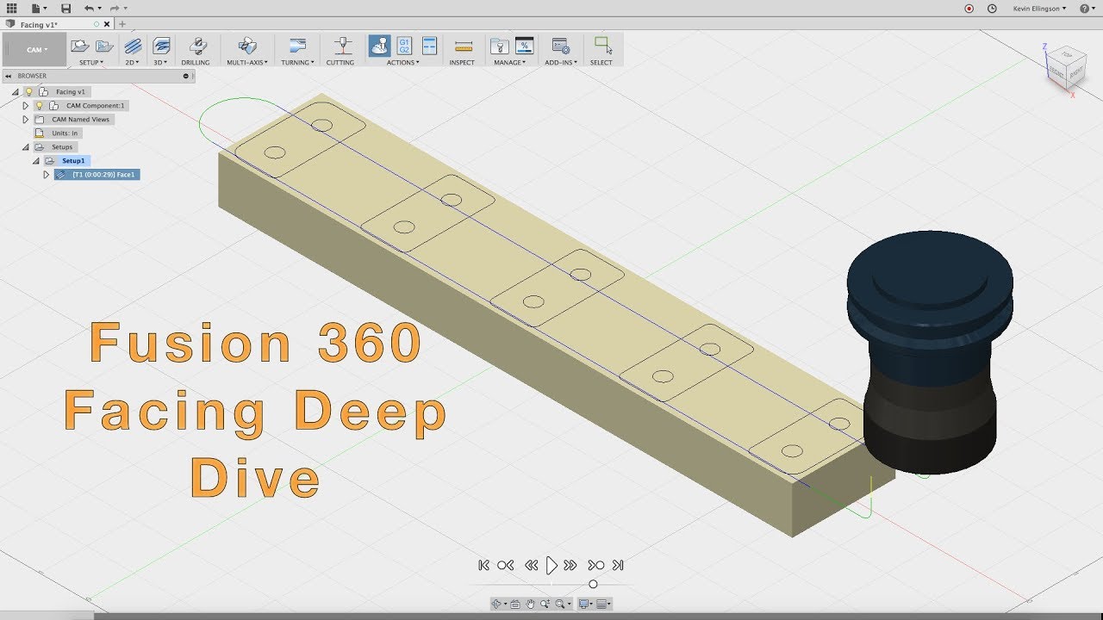The height and width of the screenshot is (620, 1103).
Task: Open the 2D dropdown menu label
Action: tap(133, 62)
